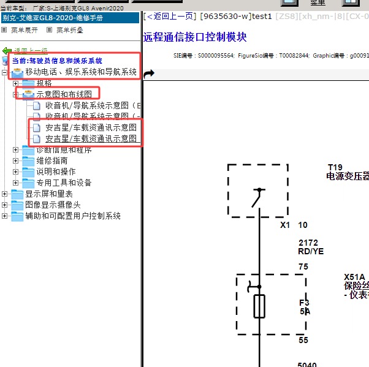Select 说明和操作 label

pos(56,172)
